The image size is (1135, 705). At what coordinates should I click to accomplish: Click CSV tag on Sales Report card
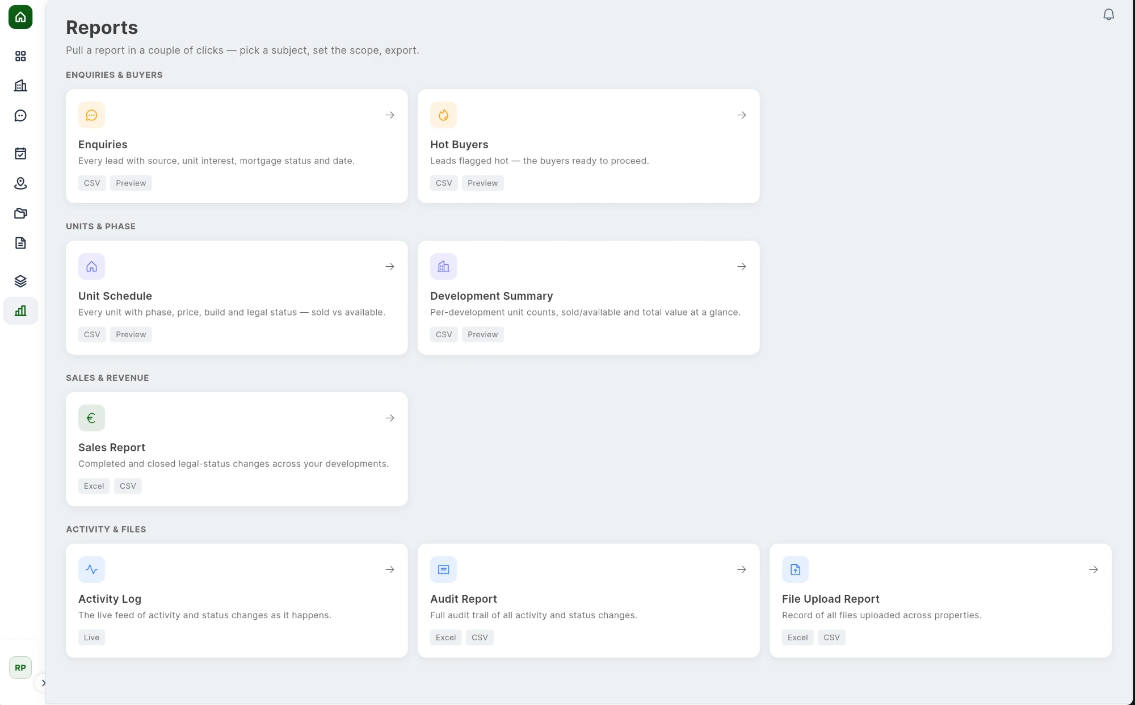pyautogui.click(x=128, y=486)
